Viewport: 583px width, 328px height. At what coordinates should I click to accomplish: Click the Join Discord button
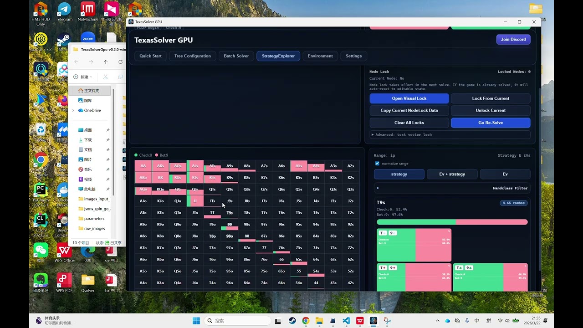pos(513,39)
